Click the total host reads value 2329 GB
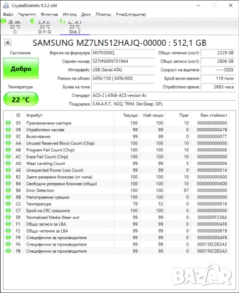The height and width of the screenshot is (293, 239). coord(218,53)
